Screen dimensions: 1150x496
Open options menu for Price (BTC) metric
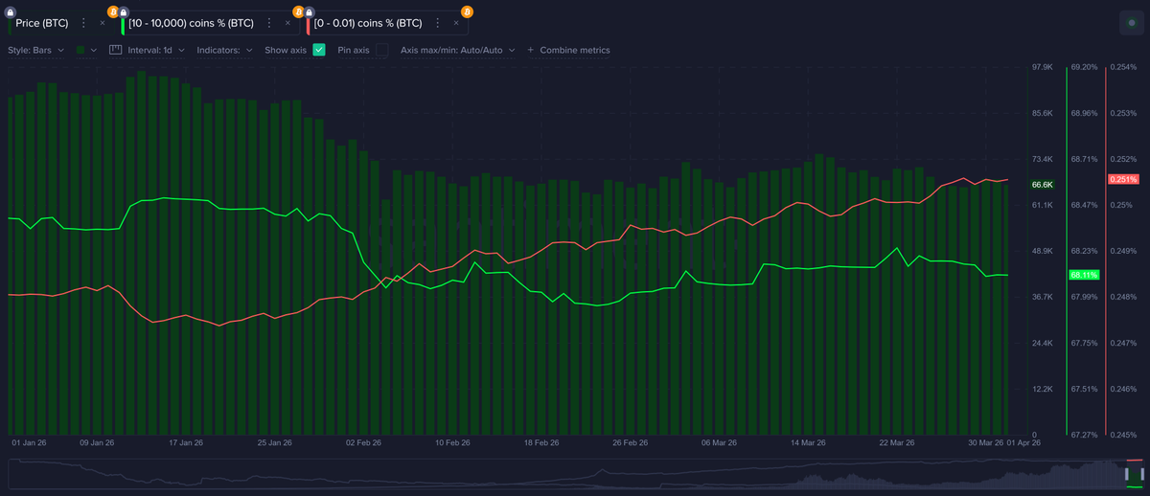[83, 22]
